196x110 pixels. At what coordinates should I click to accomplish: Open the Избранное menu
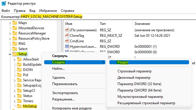[x=48, y=11]
